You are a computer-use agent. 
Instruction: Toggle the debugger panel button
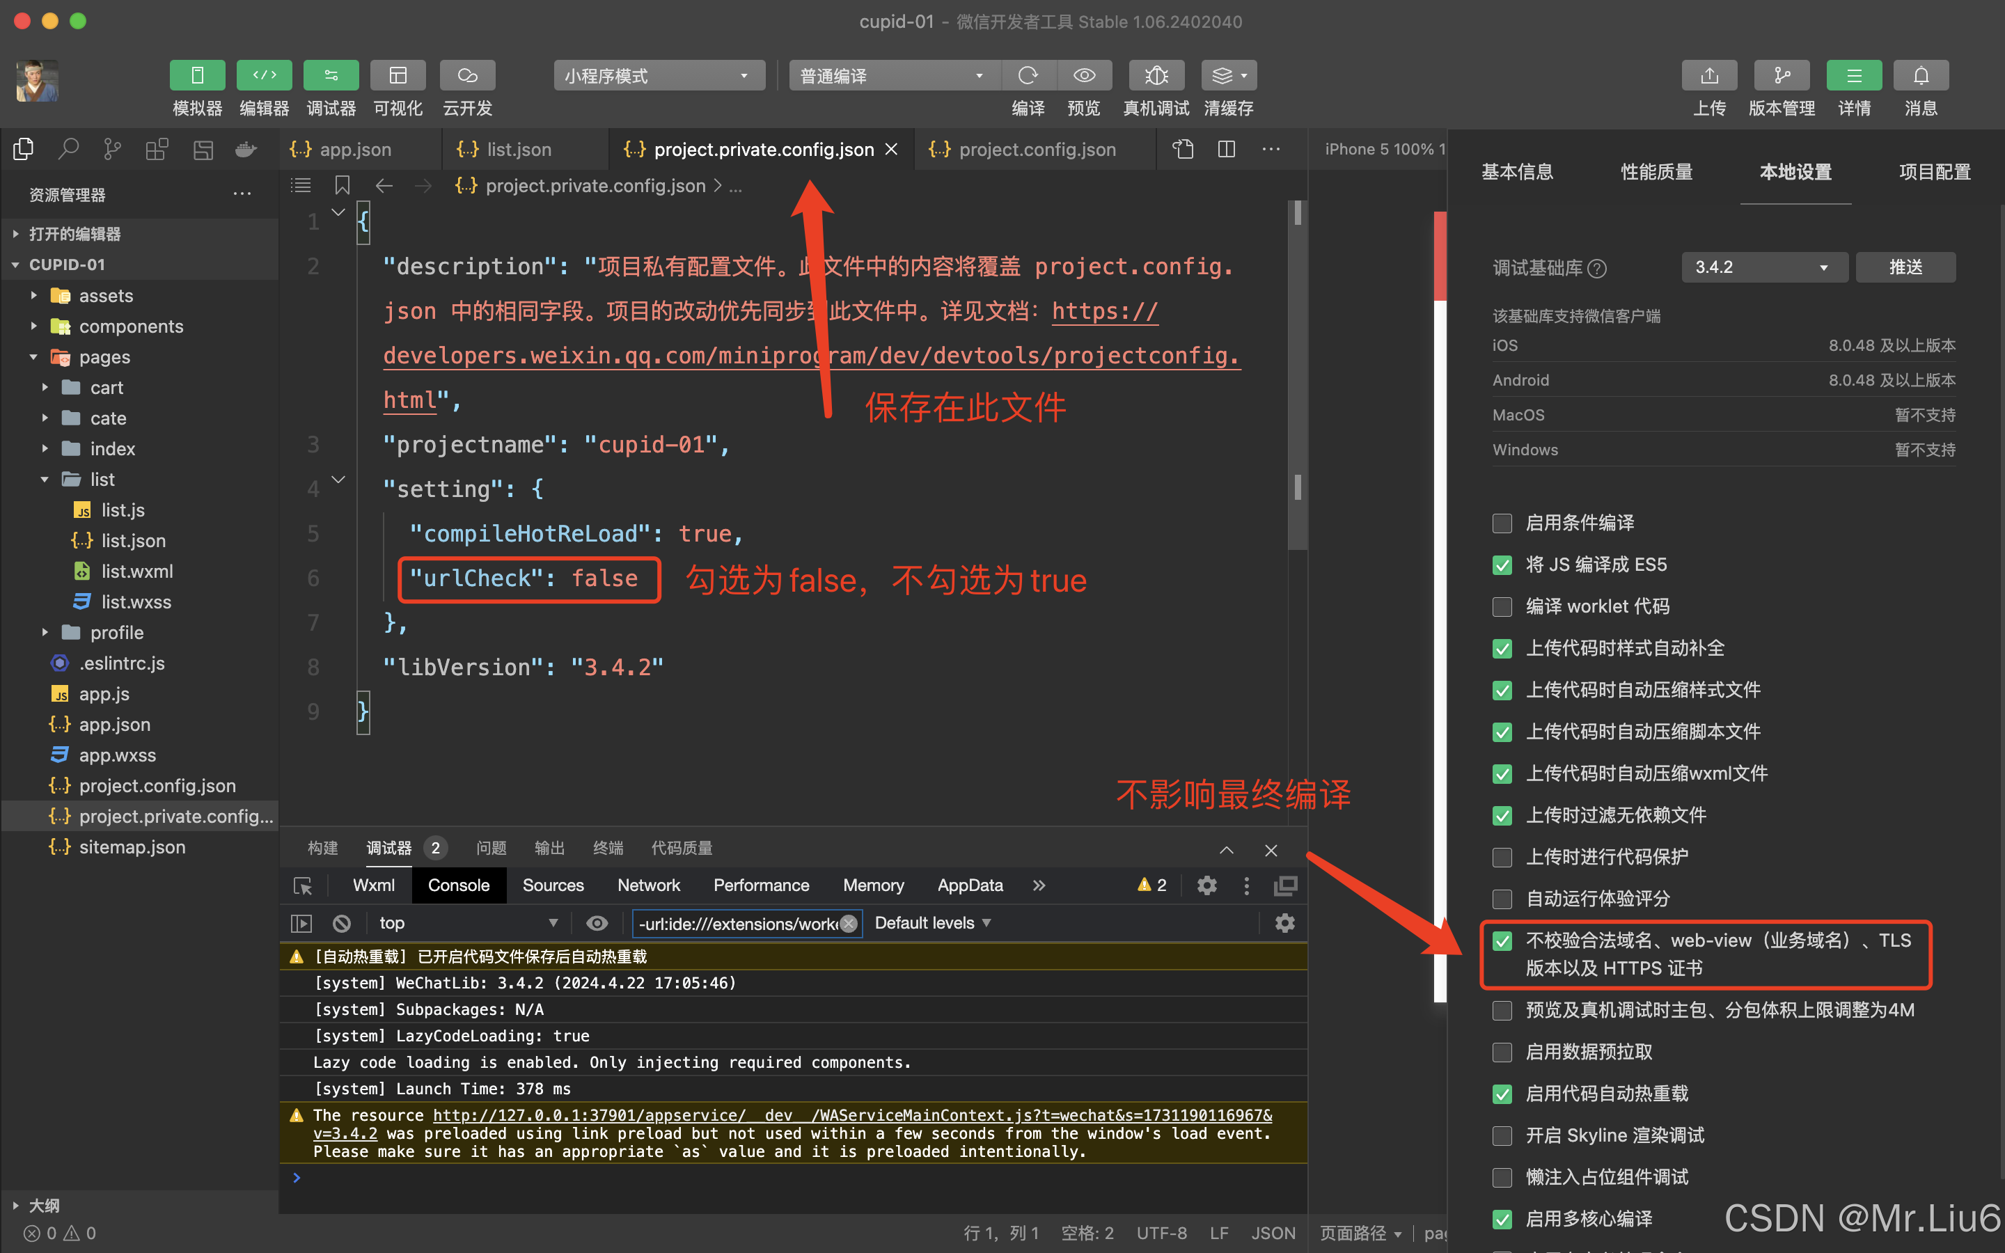(331, 75)
